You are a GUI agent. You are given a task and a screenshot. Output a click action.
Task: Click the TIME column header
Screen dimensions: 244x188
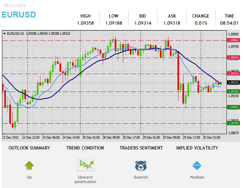[229, 16]
